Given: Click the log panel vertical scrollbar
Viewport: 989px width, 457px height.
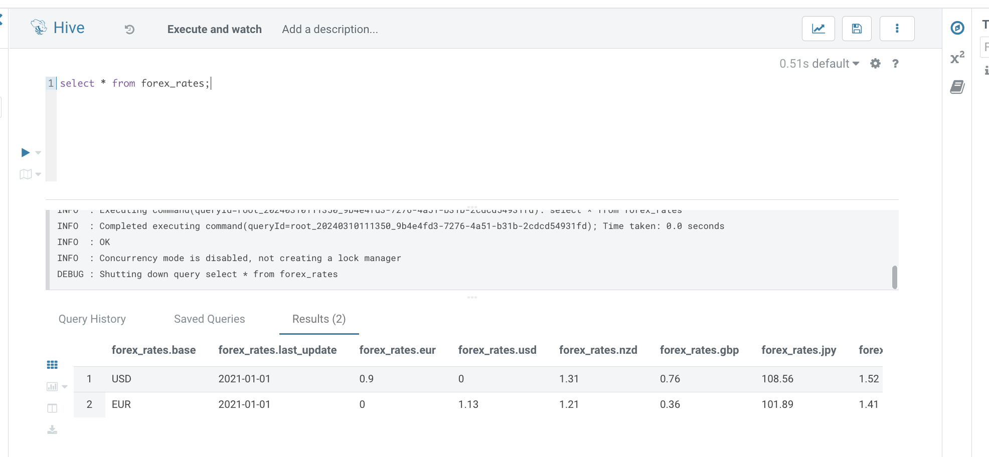Looking at the screenshot, I should [x=894, y=277].
